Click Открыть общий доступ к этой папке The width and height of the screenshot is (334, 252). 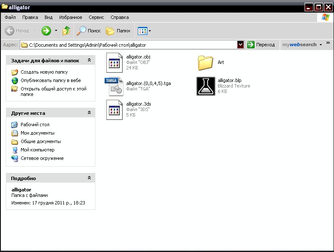[53, 92]
